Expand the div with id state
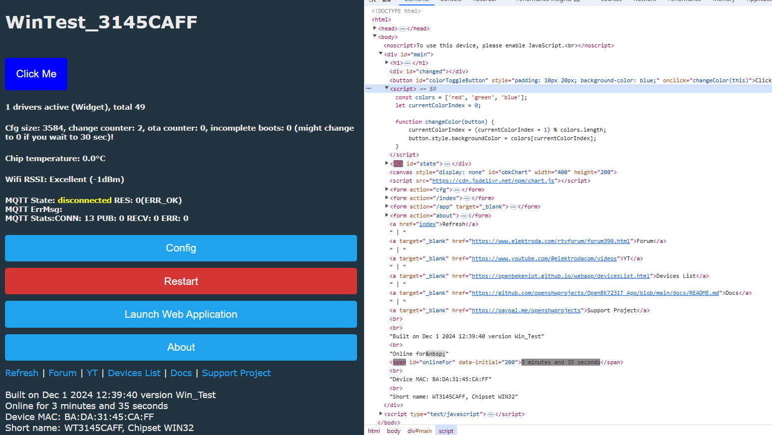Image resolution: width=772 pixels, height=435 pixels. [387, 163]
